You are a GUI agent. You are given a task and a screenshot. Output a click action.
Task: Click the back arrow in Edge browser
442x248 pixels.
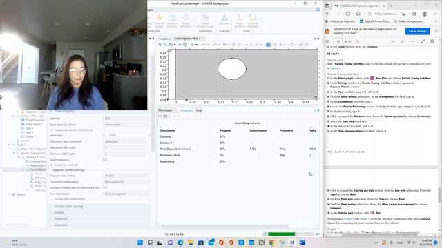tap(328, 14)
